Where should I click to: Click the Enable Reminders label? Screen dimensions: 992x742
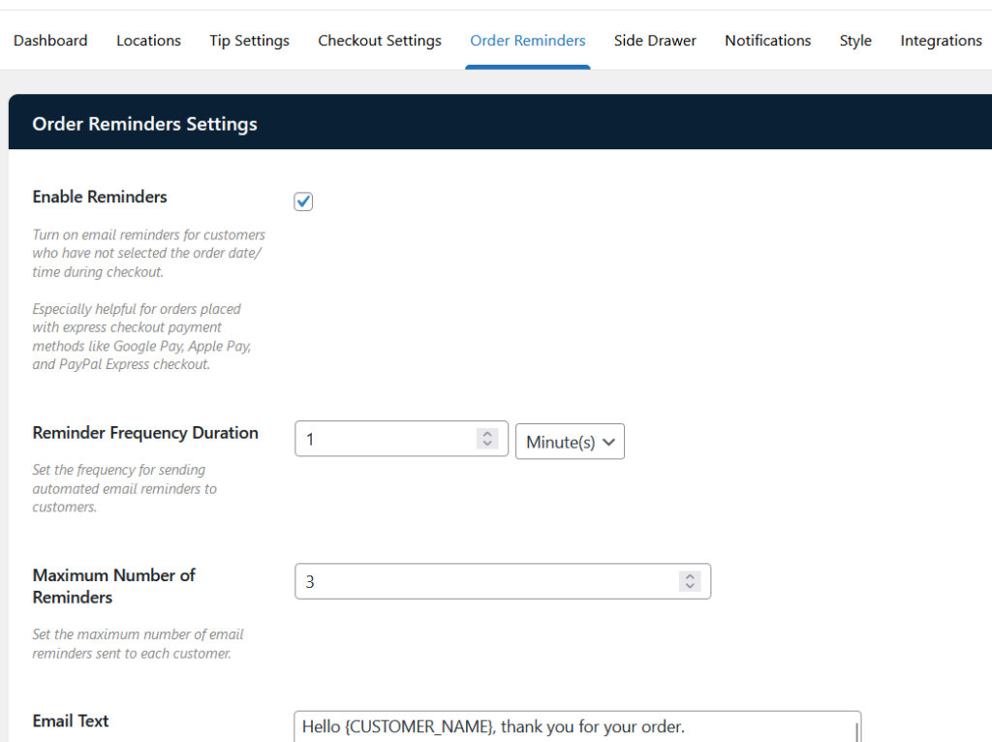[100, 197]
